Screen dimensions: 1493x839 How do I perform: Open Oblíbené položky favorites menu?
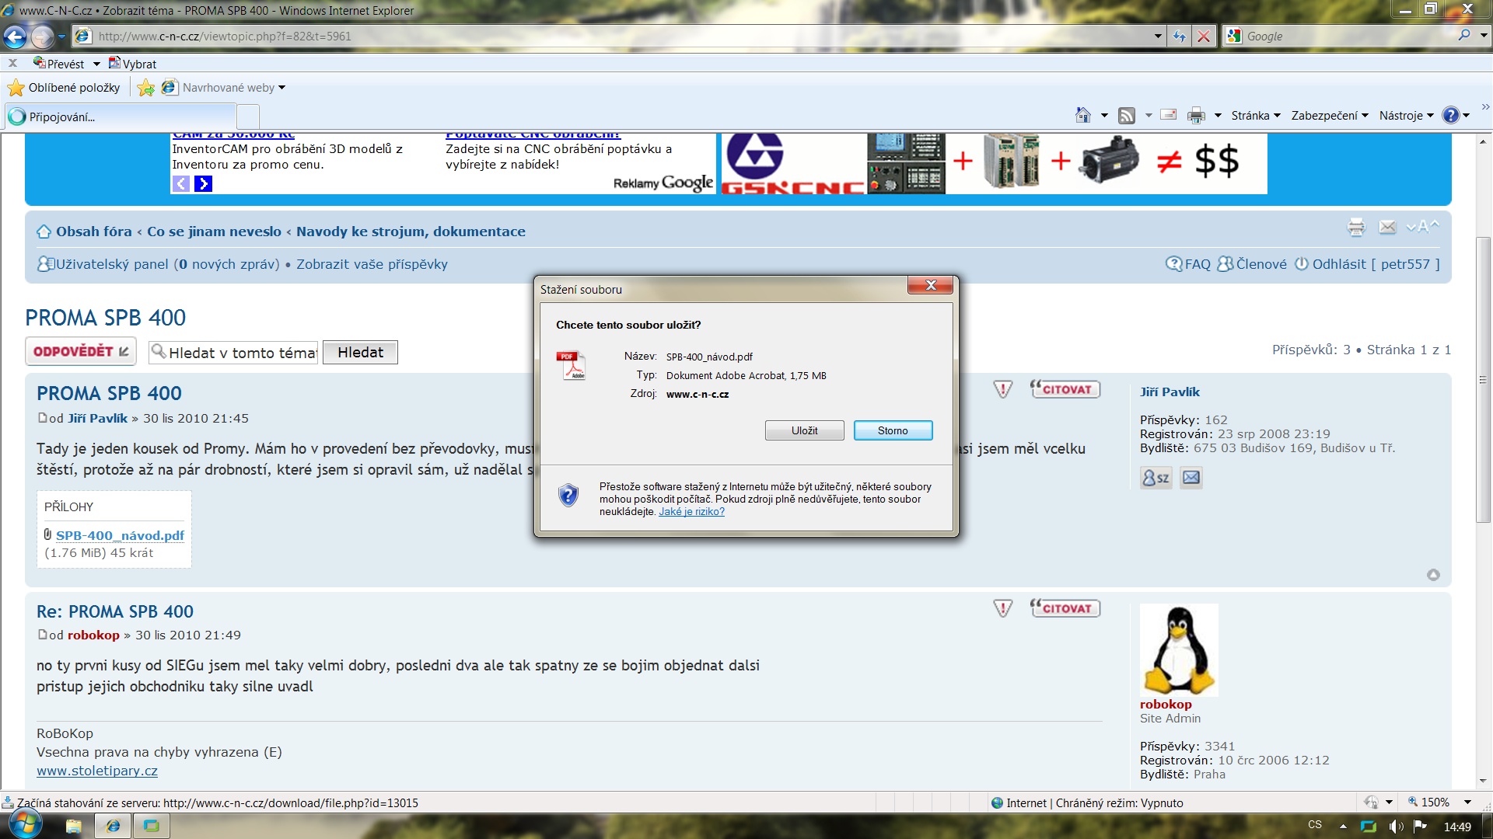pyautogui.click(x=64, y=88)
